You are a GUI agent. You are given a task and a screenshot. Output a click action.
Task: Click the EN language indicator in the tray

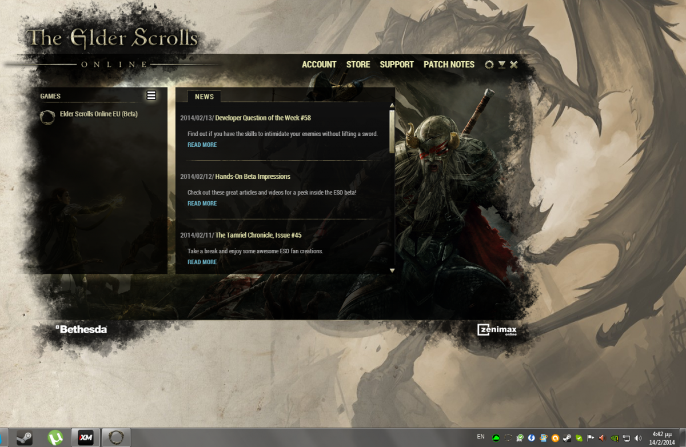coord(481,437)
